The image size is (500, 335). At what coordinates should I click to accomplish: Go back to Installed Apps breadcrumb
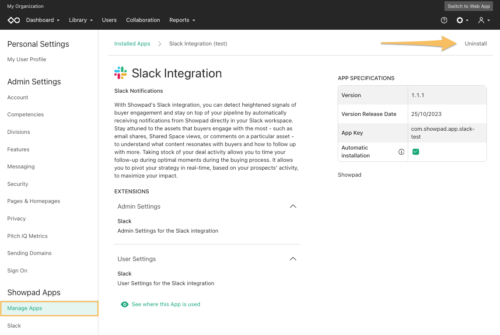coord(132,44)
